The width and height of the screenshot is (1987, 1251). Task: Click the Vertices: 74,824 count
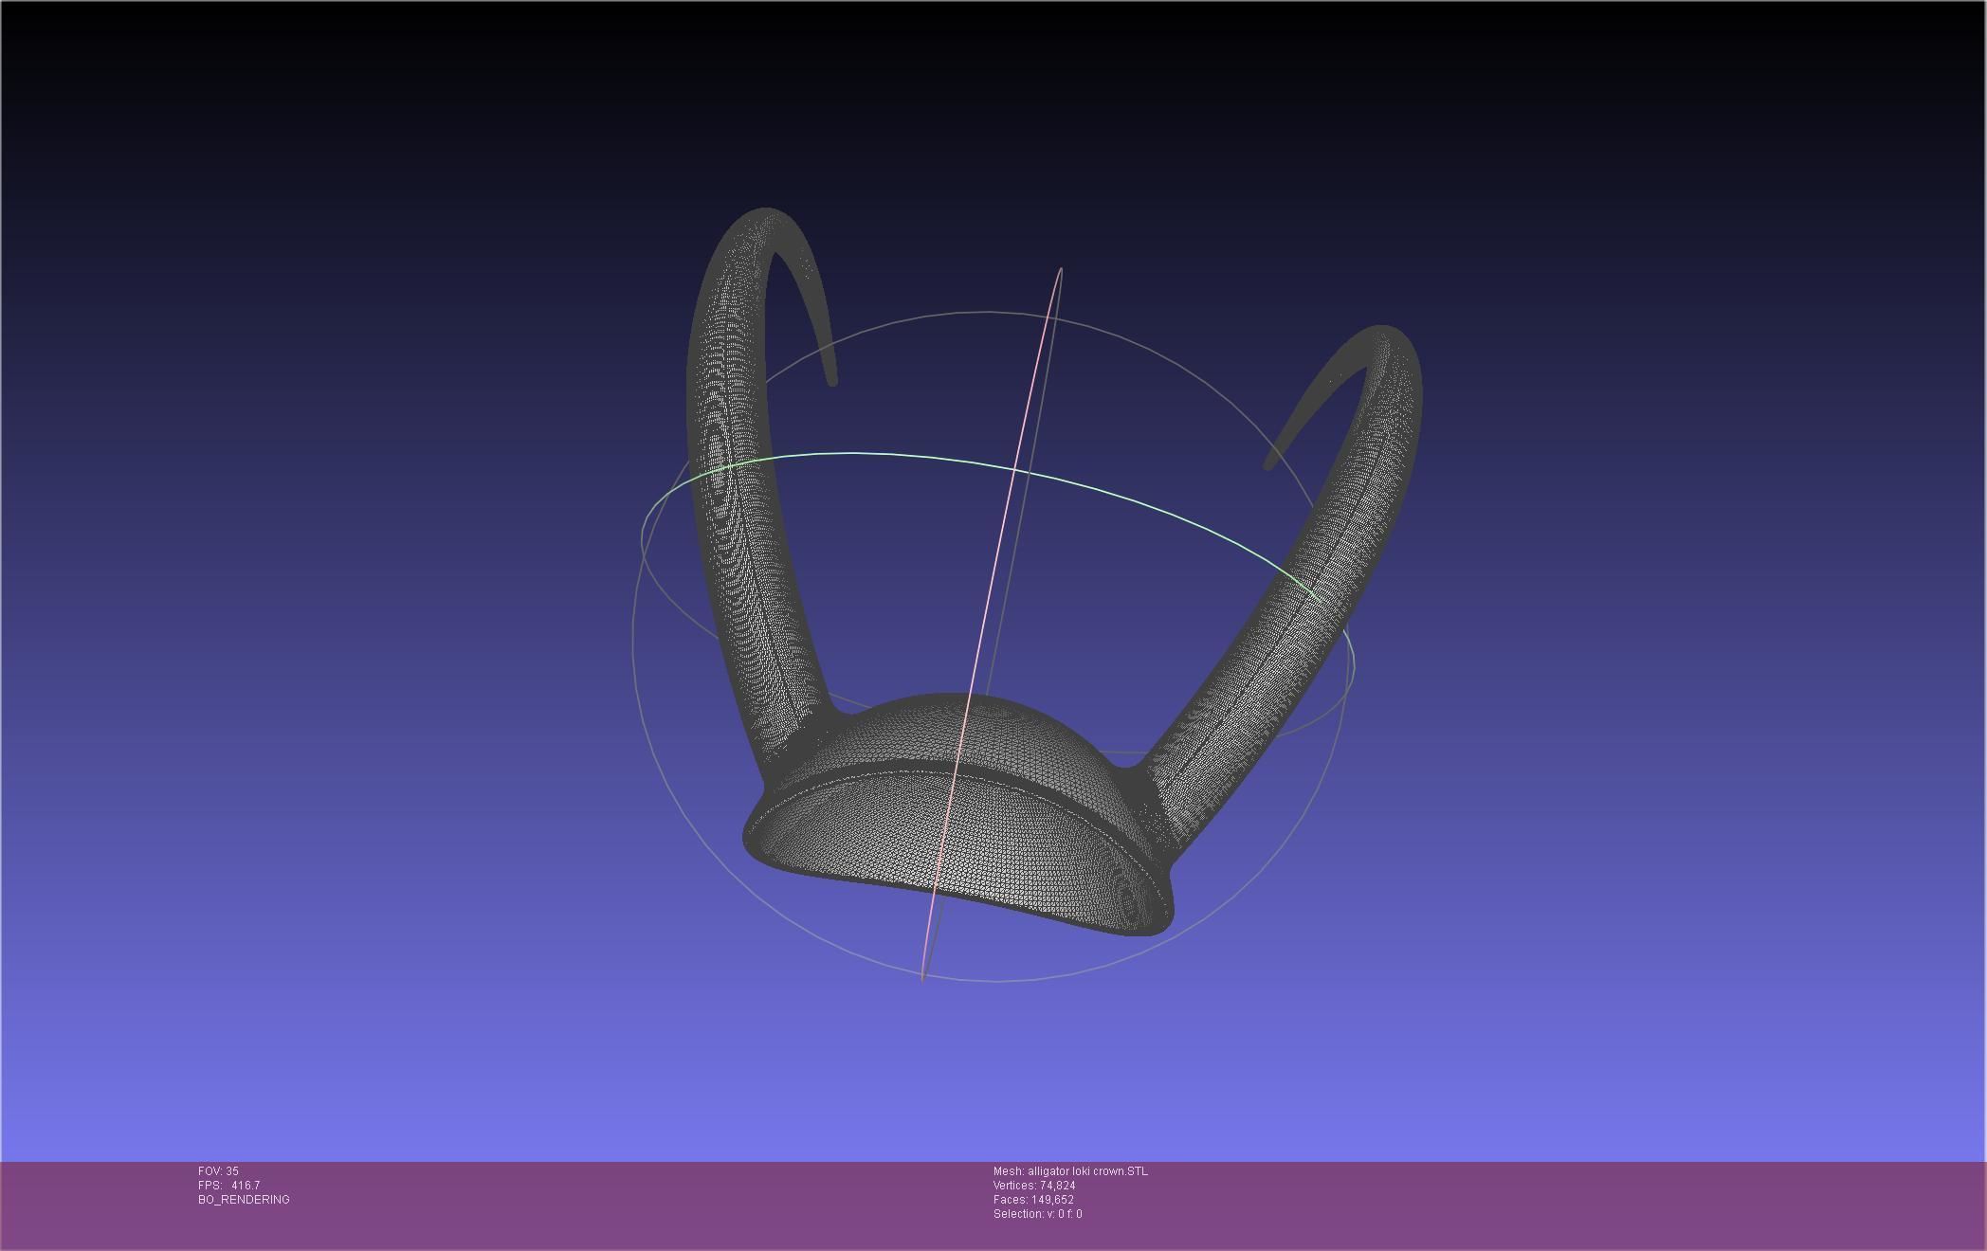coord(1034,1186)
